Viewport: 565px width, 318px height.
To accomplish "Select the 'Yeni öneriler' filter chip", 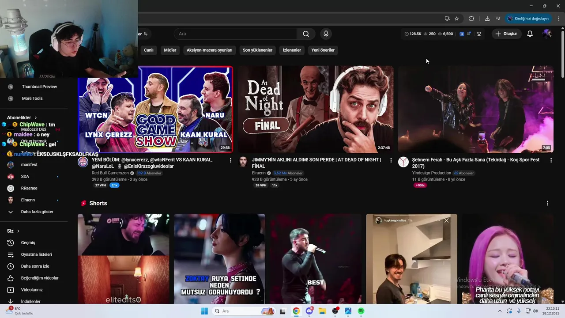I will click(323, 50).
